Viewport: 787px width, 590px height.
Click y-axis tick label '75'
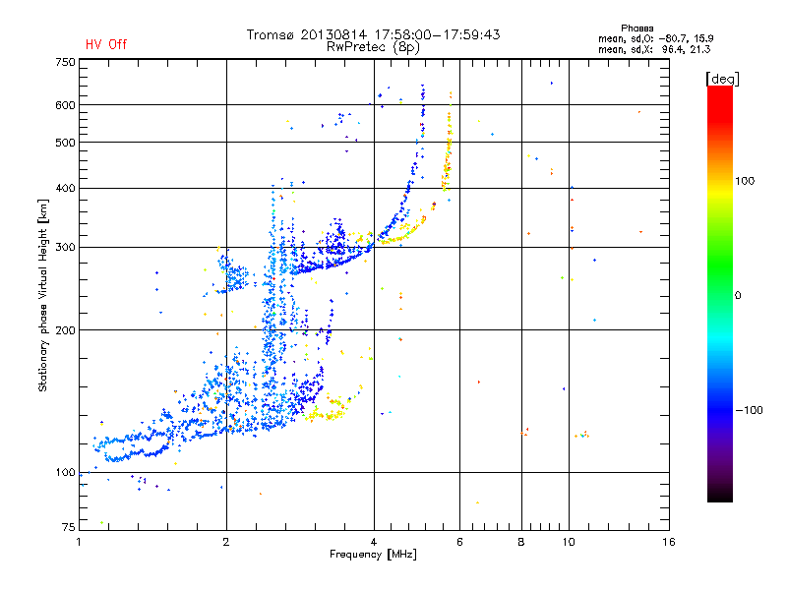coord(69,527)
